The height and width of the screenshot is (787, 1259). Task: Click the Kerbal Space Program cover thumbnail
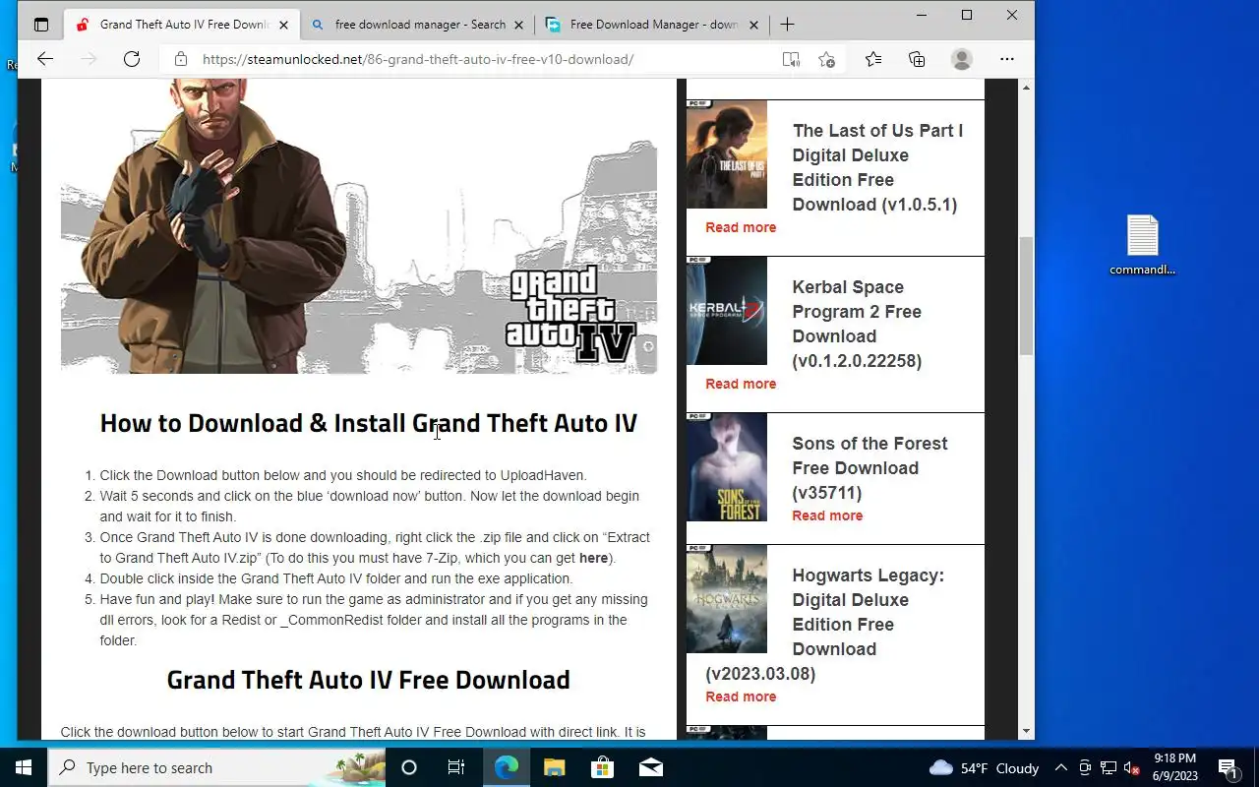727,311
